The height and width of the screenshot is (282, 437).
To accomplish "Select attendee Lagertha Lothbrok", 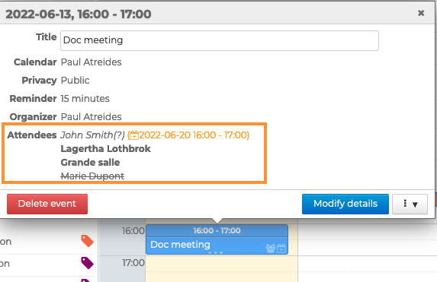I will coord(105,149).
